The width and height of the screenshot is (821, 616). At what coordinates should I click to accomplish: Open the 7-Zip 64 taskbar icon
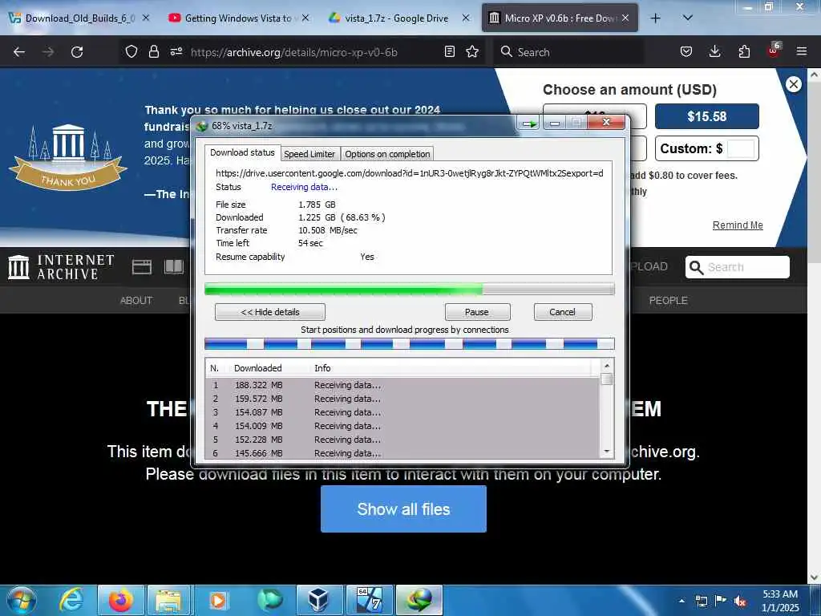[369, 600]
